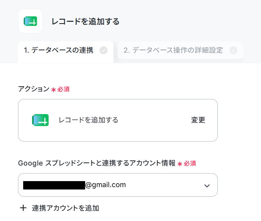This screenshot has width=261, height=221.
Task: Click the red 必須 marker next to アクション
Action: [64, 89]
